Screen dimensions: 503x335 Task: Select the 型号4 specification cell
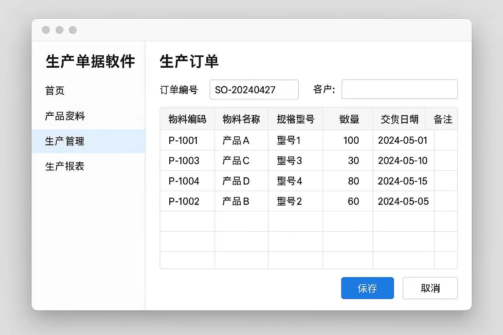289,181
